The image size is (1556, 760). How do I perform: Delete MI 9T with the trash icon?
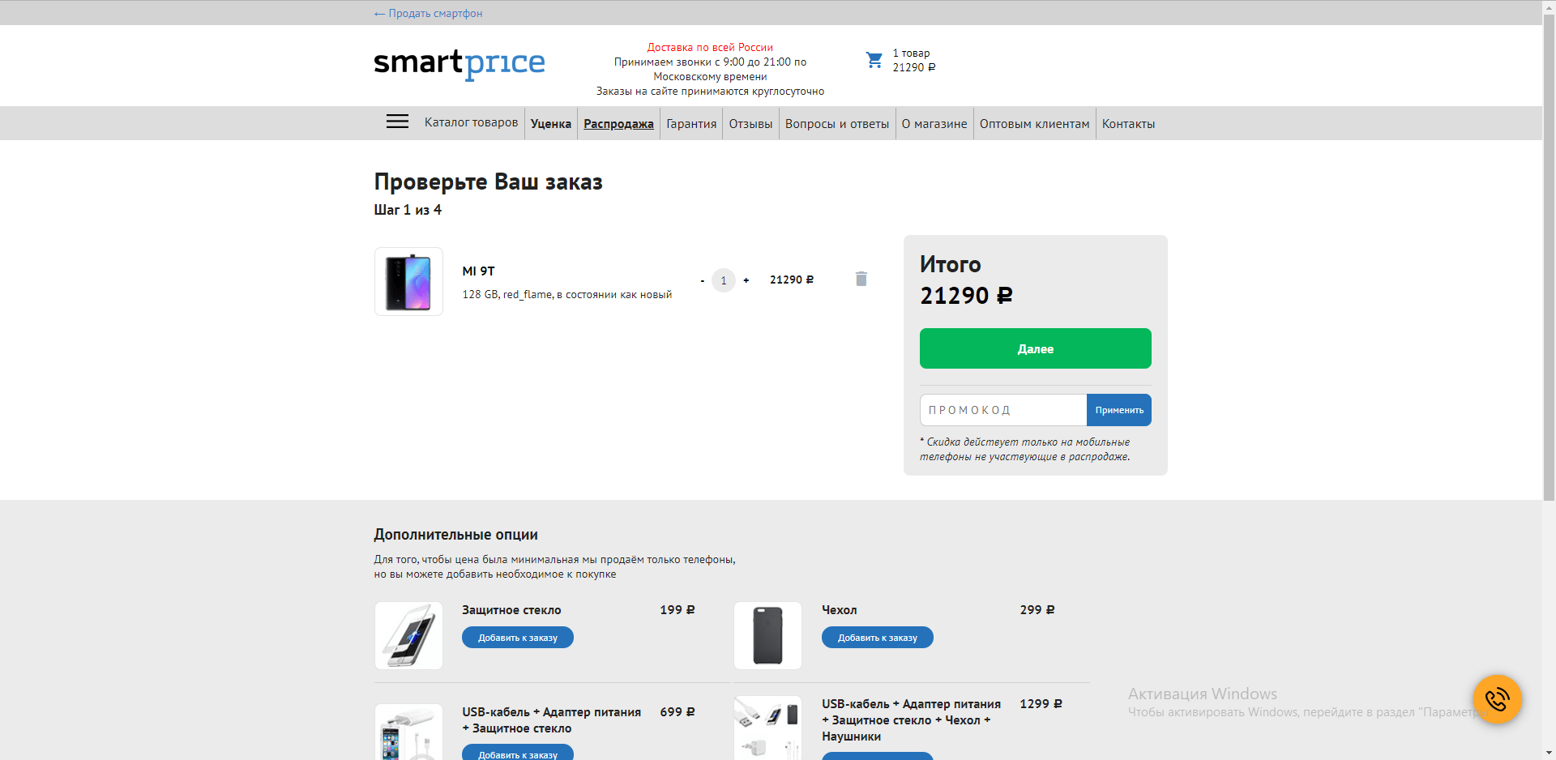(861, 279)
